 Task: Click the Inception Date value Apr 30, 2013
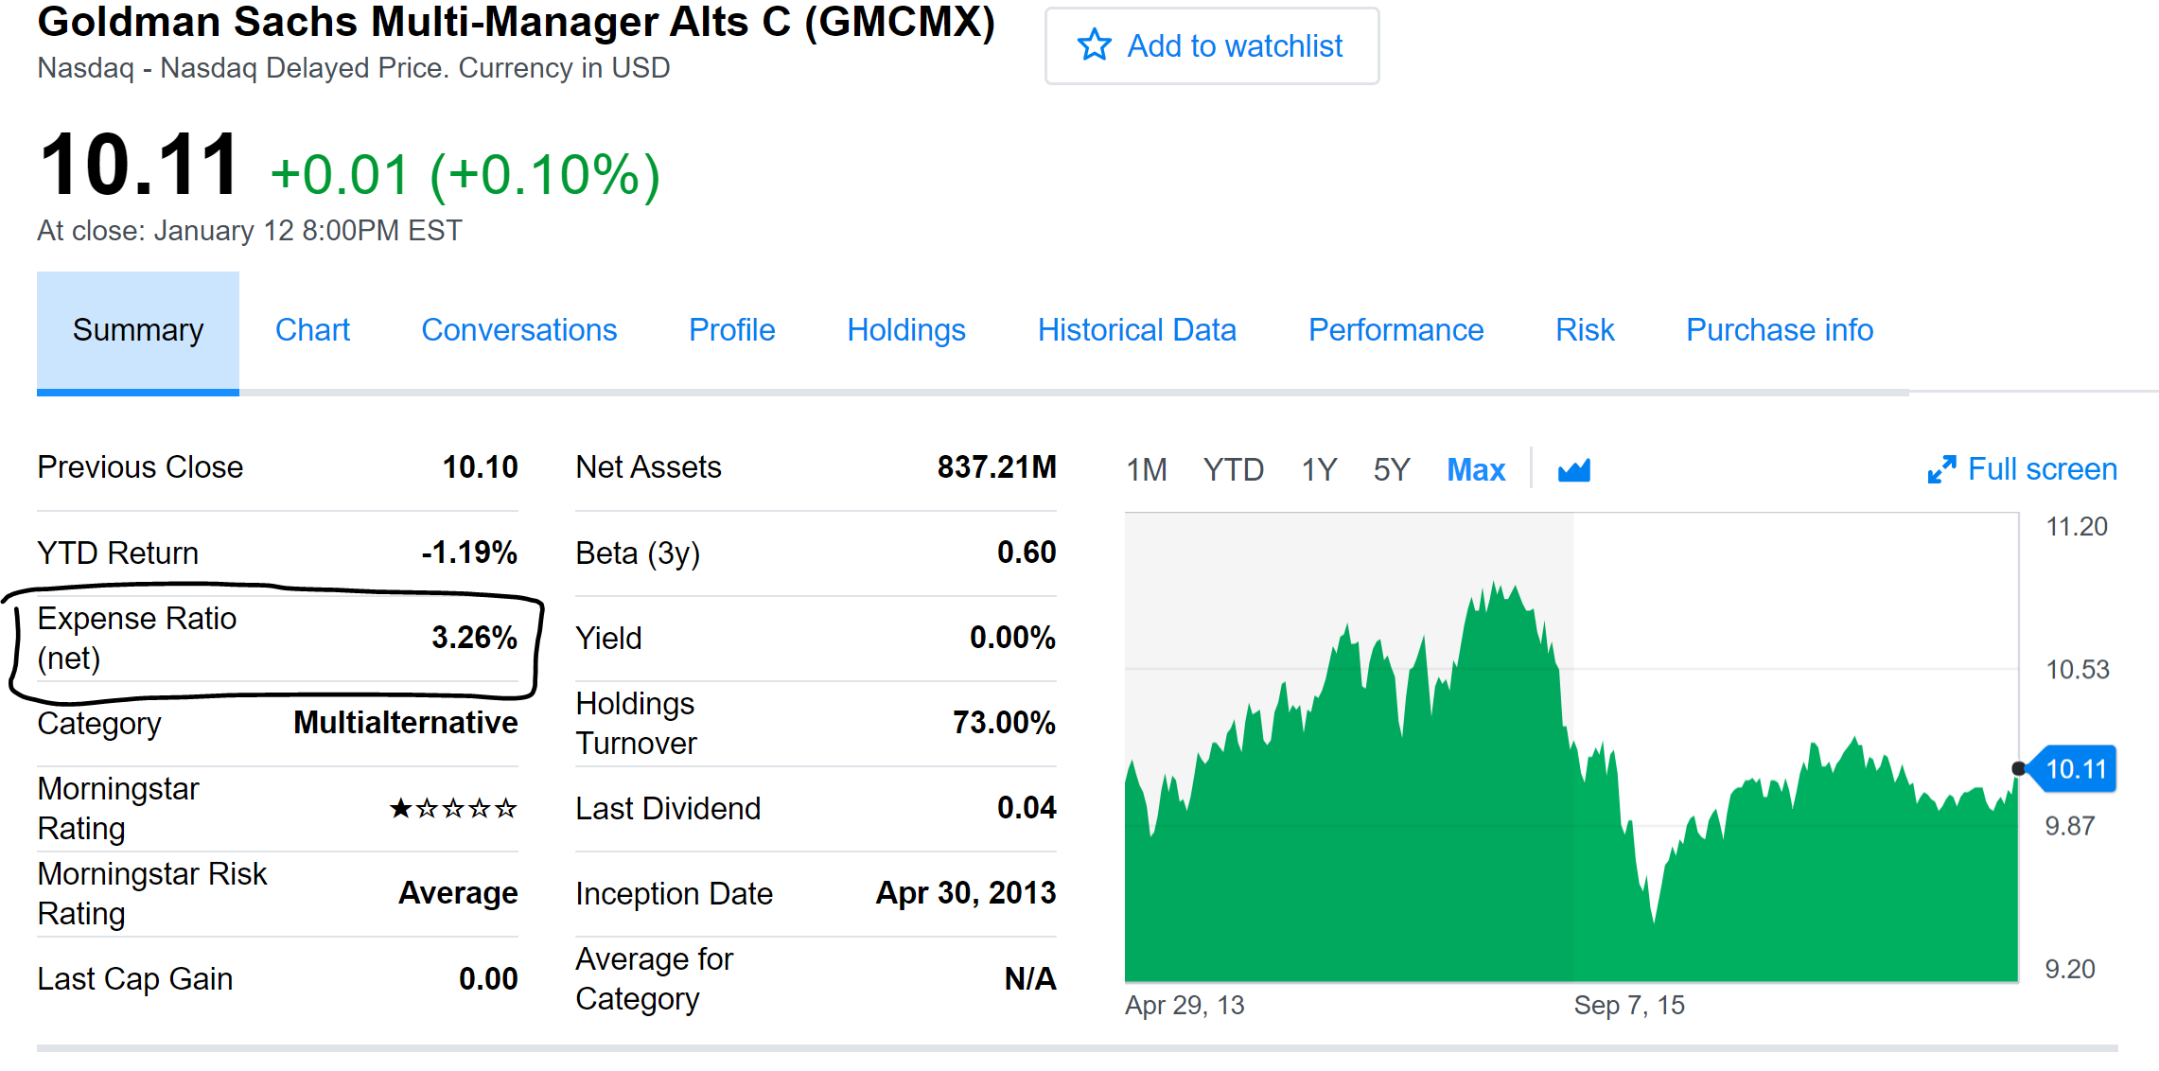pos(966,893)
